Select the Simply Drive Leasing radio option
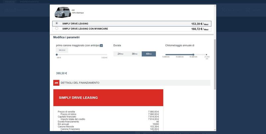This screenshot has height=134, width=266. 57,23
